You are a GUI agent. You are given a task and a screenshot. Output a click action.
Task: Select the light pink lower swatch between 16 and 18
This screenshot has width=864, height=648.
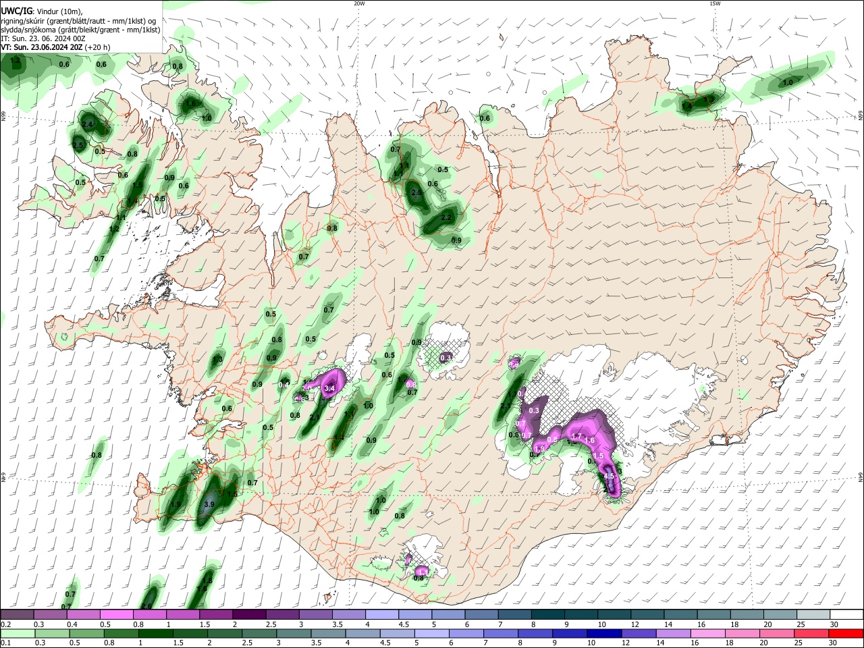click(x=709, y=633)
